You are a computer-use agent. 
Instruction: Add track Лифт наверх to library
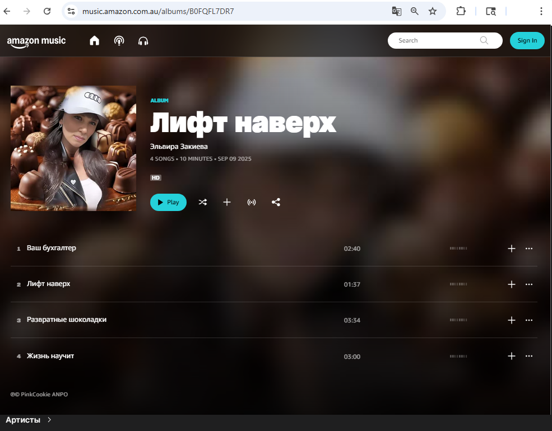click(x=512, y=284)
